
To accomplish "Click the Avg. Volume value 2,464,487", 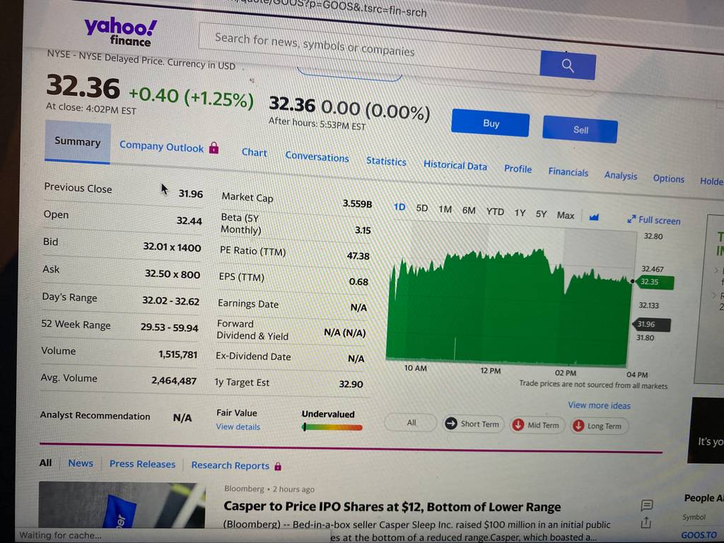I will [x=174, y=380].
